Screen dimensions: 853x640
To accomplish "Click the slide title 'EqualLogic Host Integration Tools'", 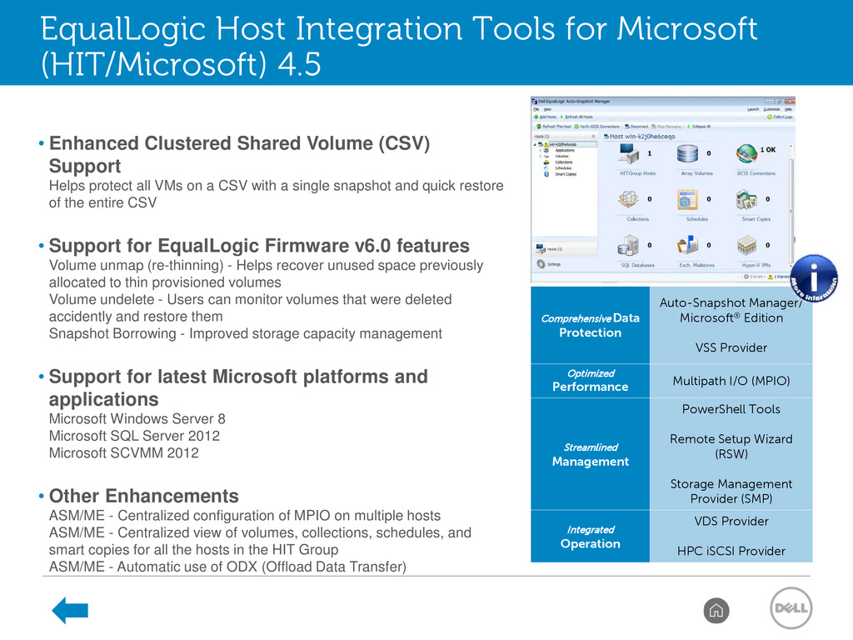I will tap(399, 46).
